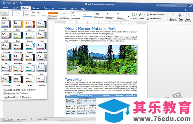
Task: Click the 960 Words count
Action: click(22, 120)
